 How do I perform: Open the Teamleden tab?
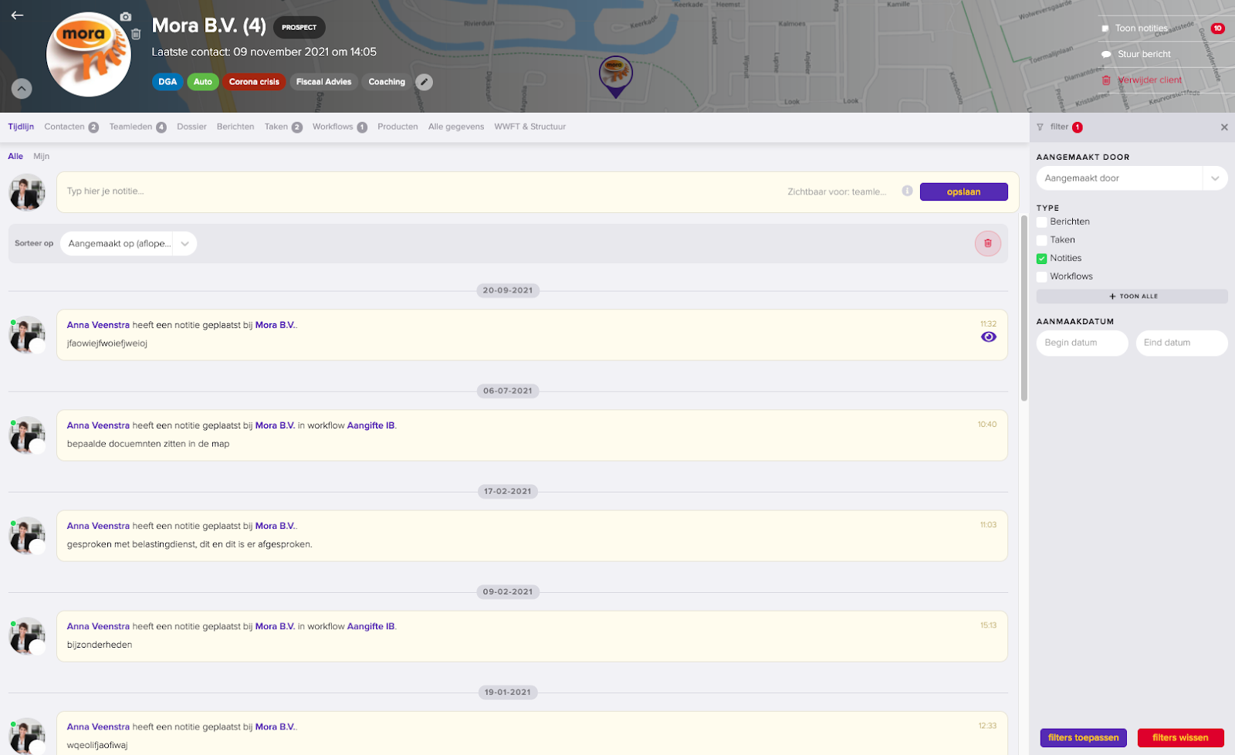[137, 127]
